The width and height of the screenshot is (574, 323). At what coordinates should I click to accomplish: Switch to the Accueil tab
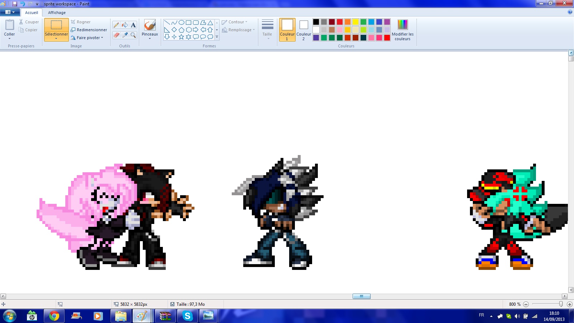pos(32,13)
